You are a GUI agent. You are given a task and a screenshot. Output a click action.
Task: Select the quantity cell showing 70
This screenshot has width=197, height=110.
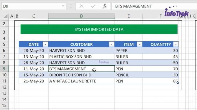pyautogui.click(x=161, y=69)
